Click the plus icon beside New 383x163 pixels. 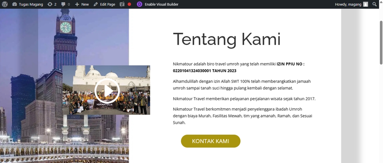pos(77,4)
